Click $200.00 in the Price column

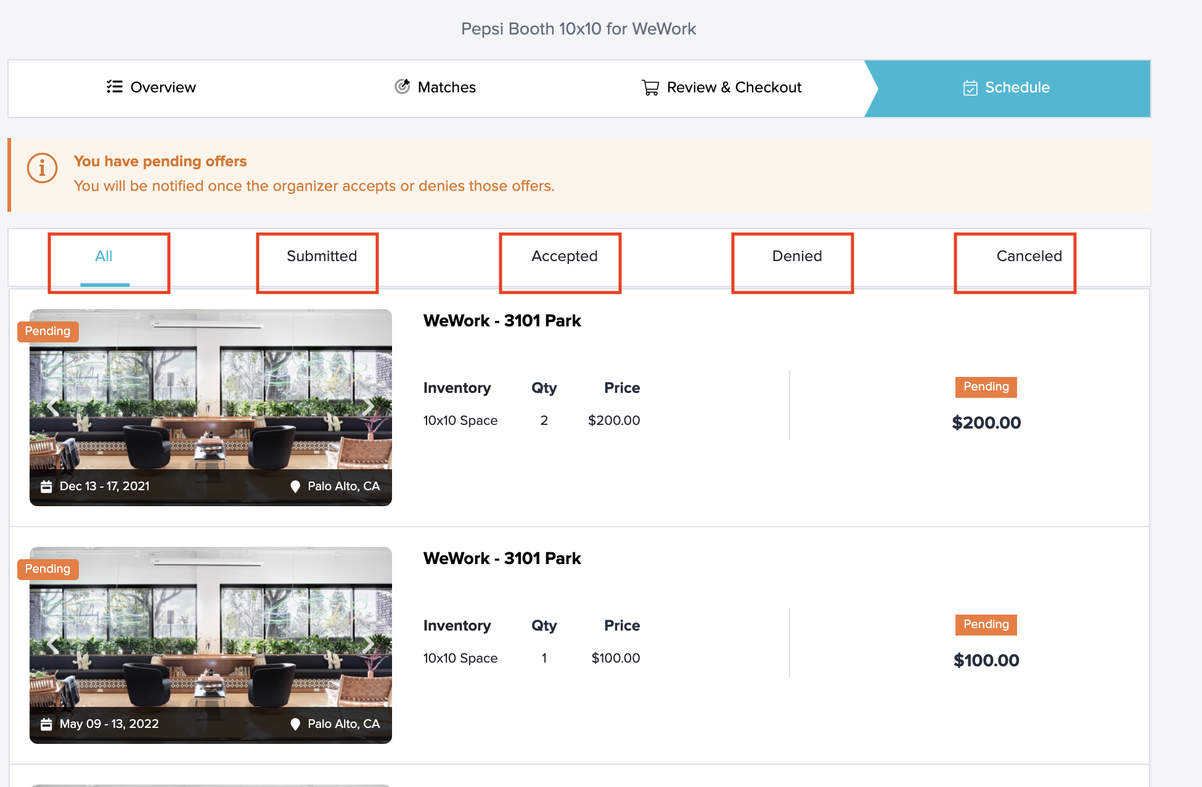pos(614,421)
